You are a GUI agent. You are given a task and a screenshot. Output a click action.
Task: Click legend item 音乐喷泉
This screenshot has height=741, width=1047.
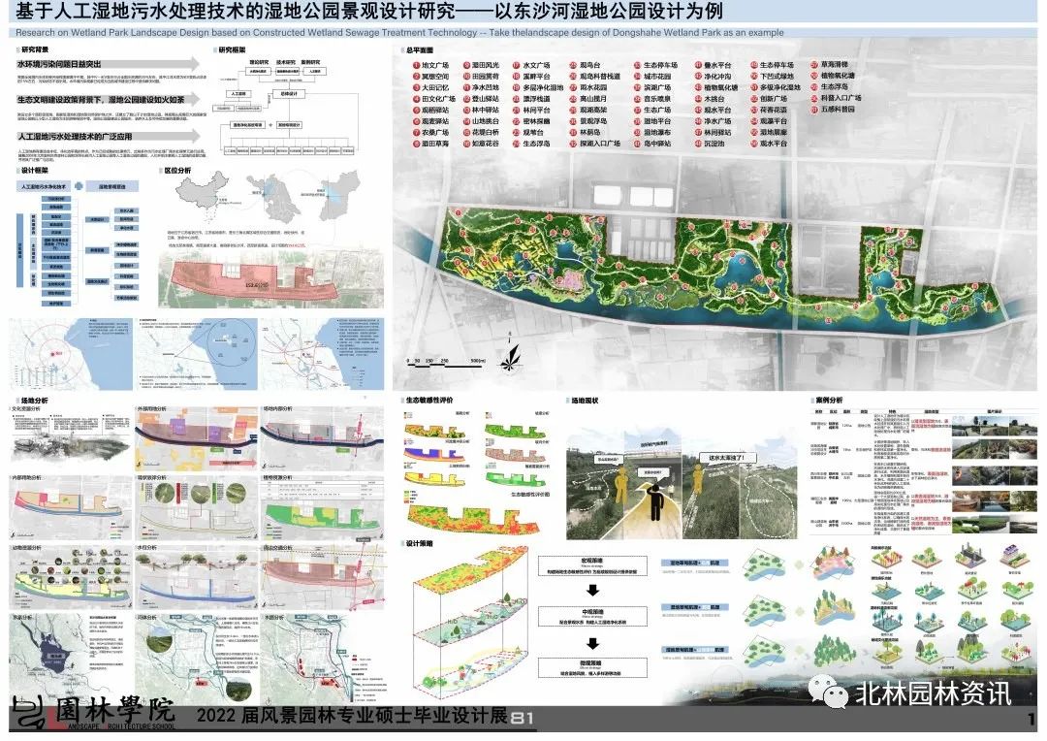[x=652, y=99]
